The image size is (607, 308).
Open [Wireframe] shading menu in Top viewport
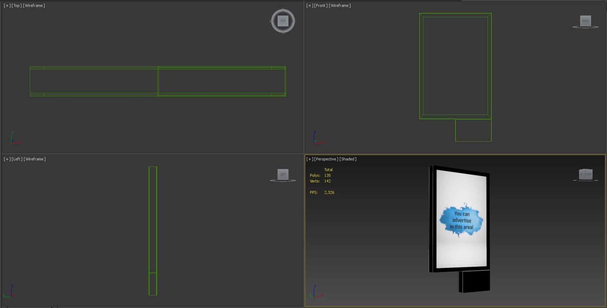pos(34,6)
